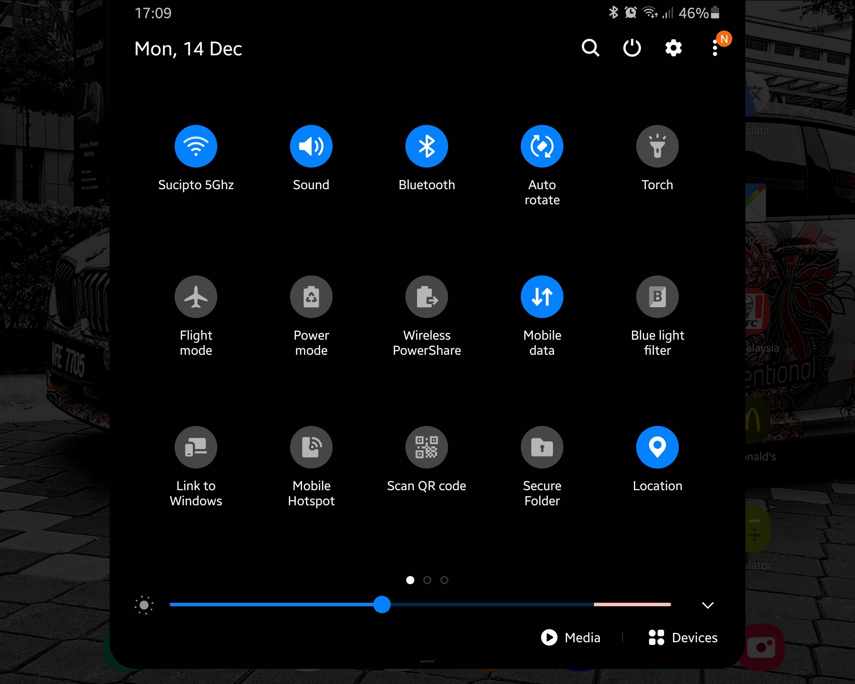Open Devices control panel
Viewport: 855px width, 684px height.
[683, 638]
